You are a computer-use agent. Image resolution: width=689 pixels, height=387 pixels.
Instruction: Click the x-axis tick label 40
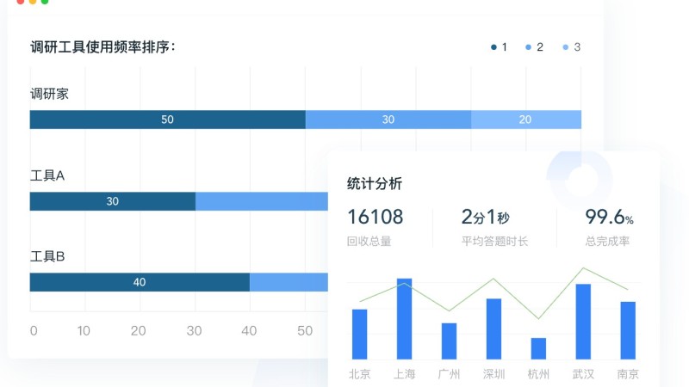point(249,331)
